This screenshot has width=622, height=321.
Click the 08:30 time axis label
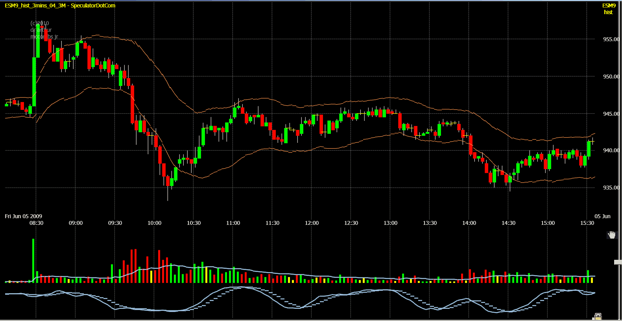37,223
